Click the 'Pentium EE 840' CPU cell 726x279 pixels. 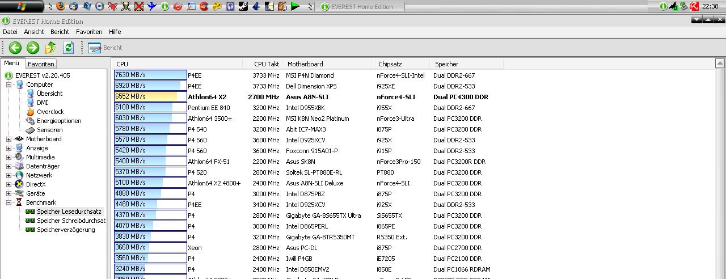coord(209,108)
